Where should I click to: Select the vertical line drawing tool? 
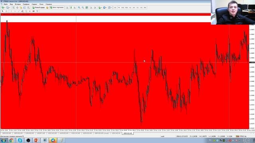[11, 11]
